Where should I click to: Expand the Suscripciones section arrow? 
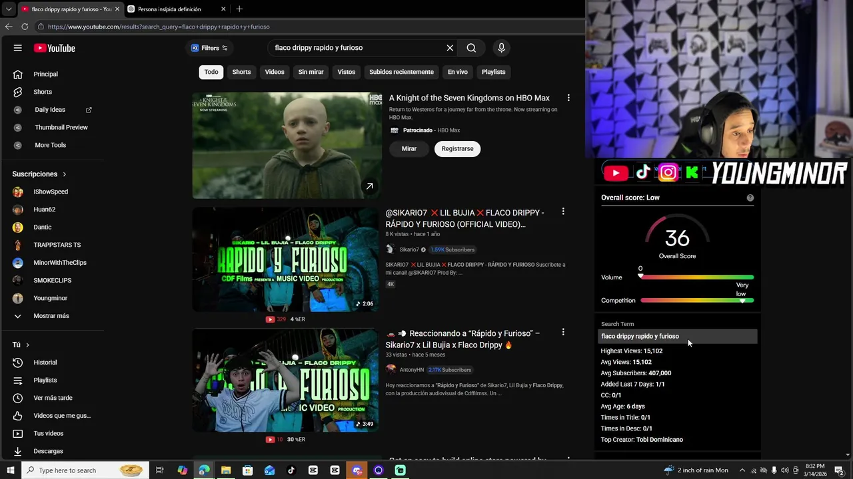[65, 174]
